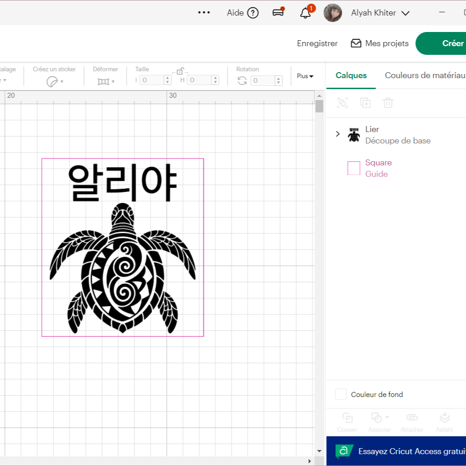Click the notifications bell icon
Viewport: 466px width, 466px height.
[305, 13]
